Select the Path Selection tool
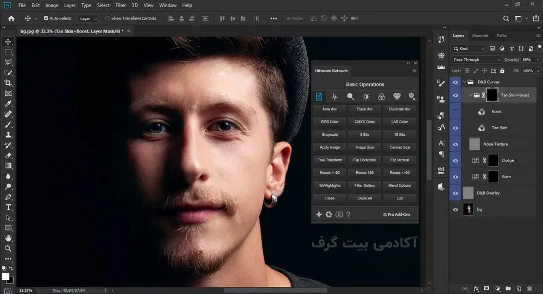This screenshot has height=294, width=543. pyautogui.click(x=8, y=218)
